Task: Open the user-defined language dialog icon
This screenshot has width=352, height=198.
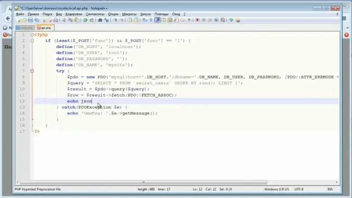Action: [x=164, y=20]
